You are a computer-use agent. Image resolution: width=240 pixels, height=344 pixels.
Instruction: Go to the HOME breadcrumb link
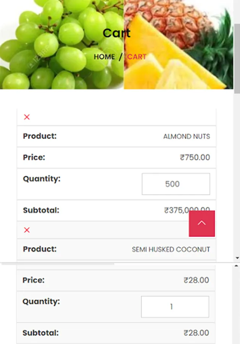click(104, 57)
